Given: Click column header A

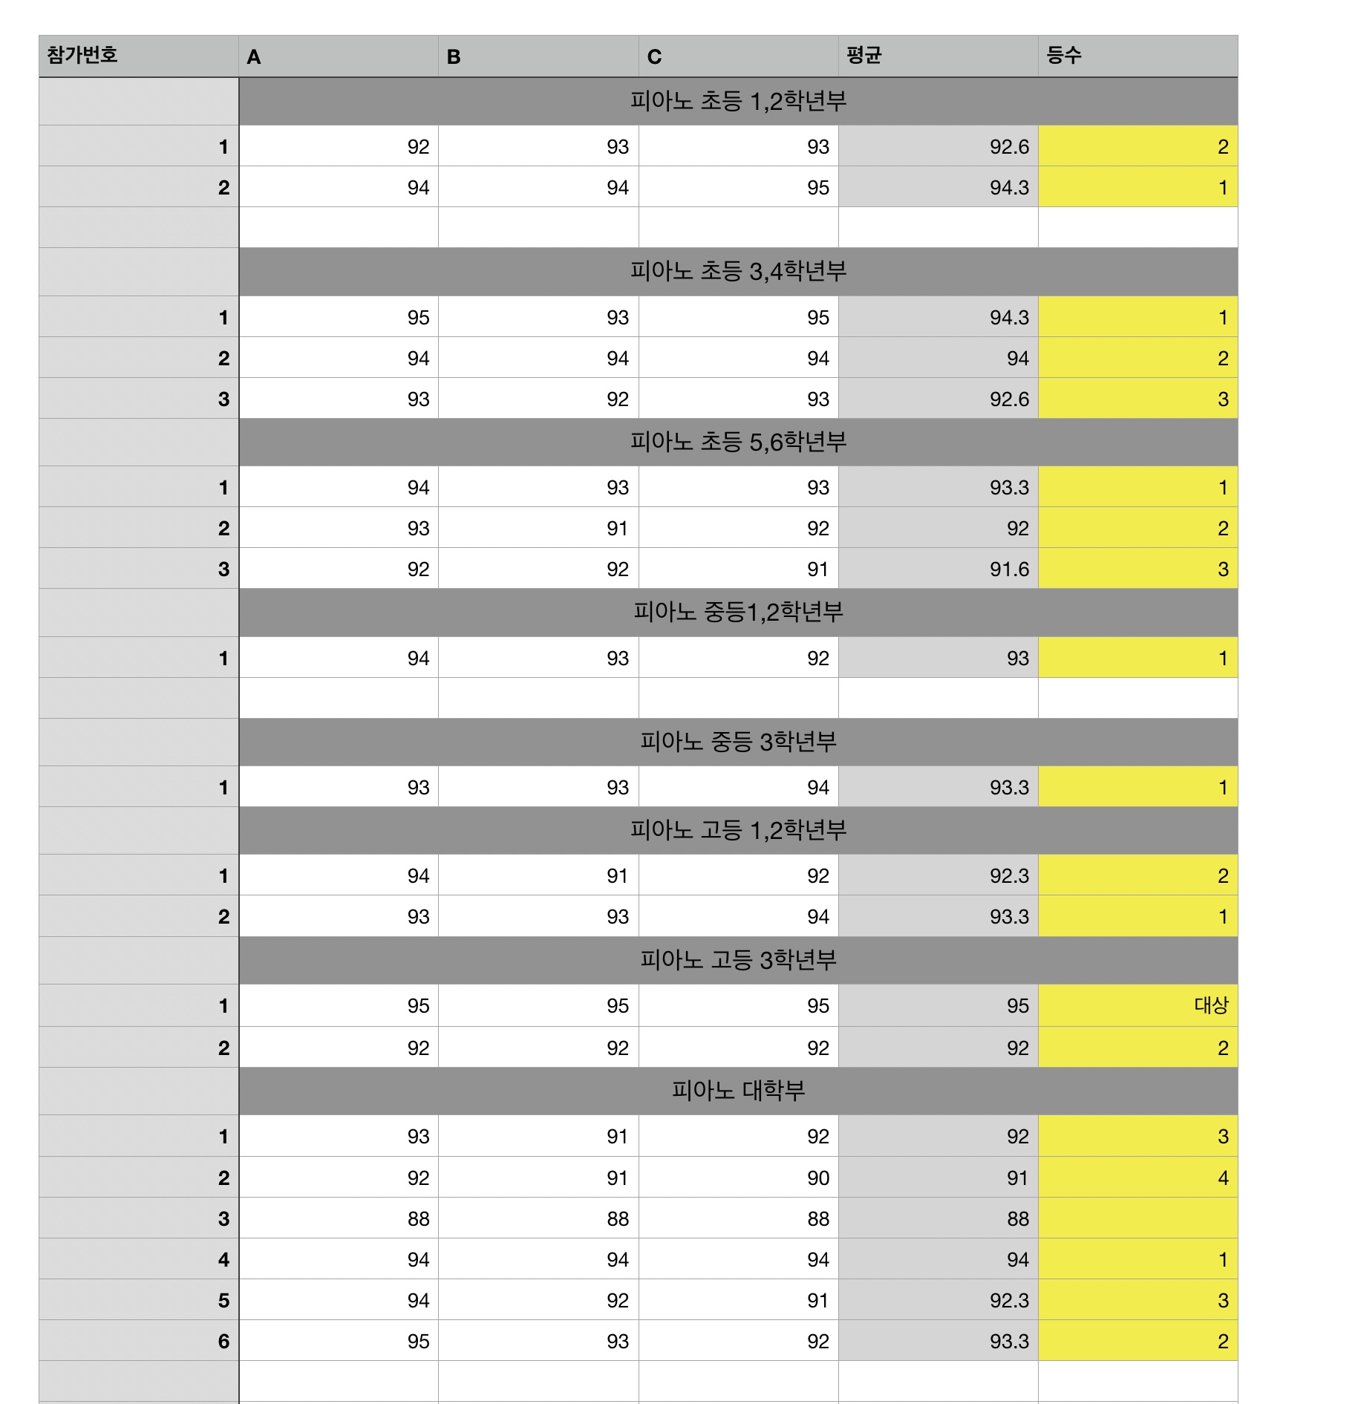Looking at the screenshot, I should (x=339, y=56).
